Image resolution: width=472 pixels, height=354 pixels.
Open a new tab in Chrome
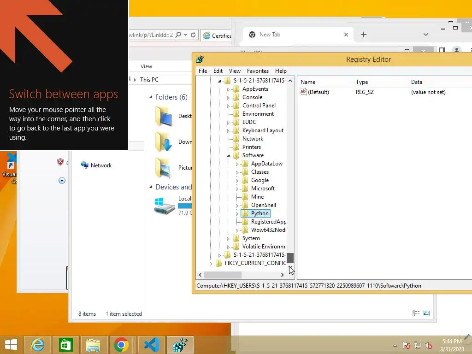(364, 35)
